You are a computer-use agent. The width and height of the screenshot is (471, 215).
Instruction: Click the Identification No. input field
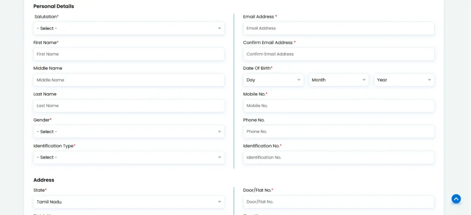[x=339, y=157]
